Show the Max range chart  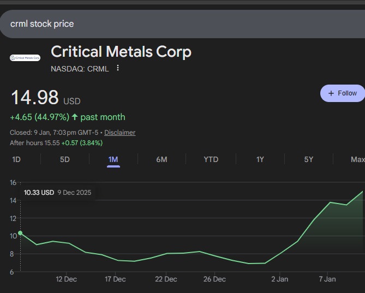357,159
